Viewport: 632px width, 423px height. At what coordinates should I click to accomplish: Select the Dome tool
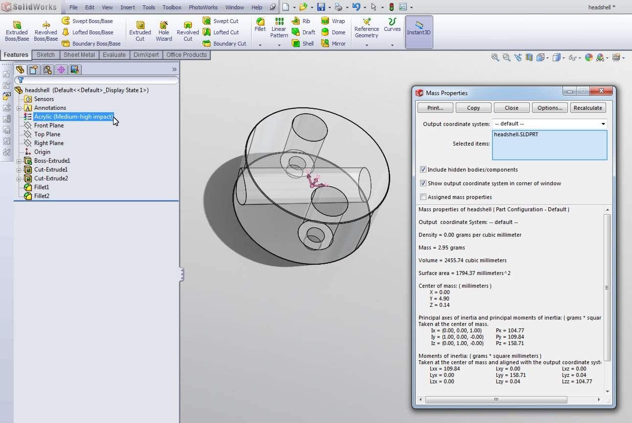pos(333,32)
